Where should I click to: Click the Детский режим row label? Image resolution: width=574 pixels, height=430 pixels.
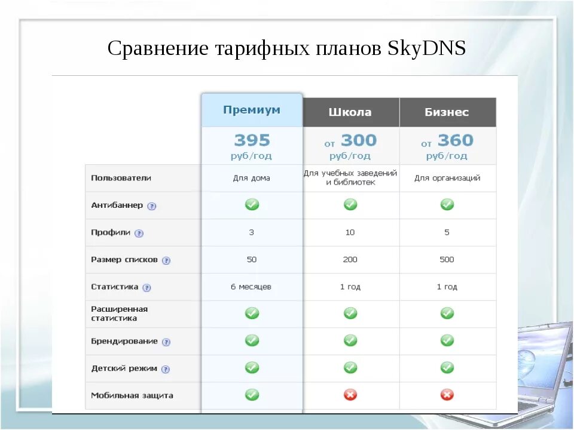[124, 368]
